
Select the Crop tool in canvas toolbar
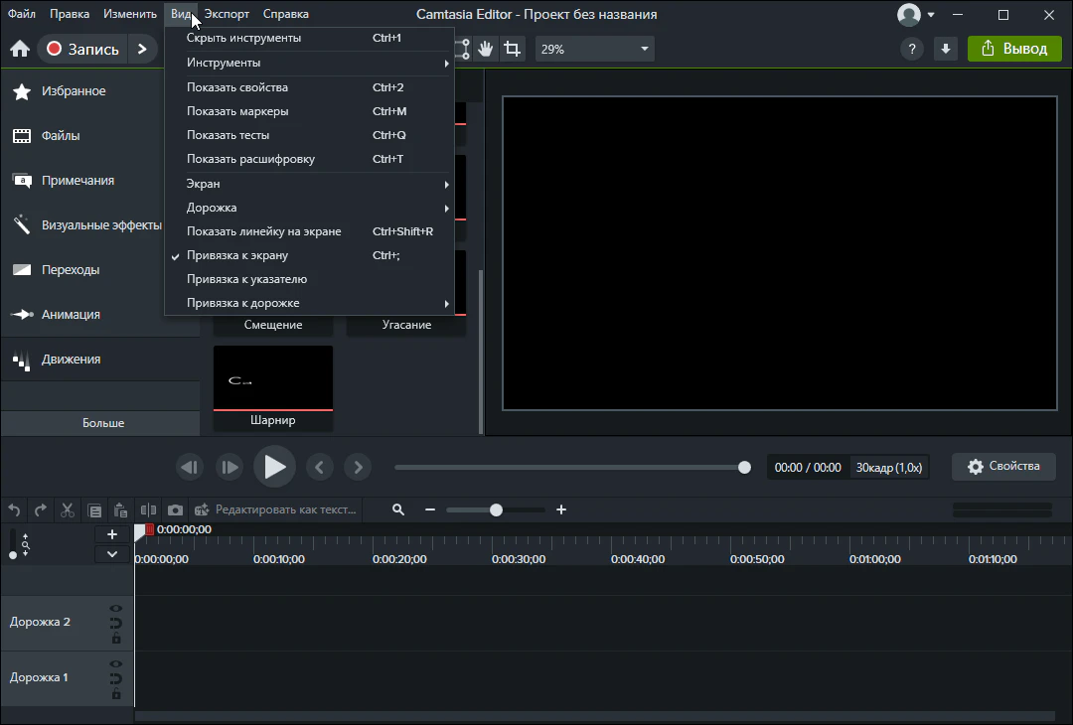[512, 49]
